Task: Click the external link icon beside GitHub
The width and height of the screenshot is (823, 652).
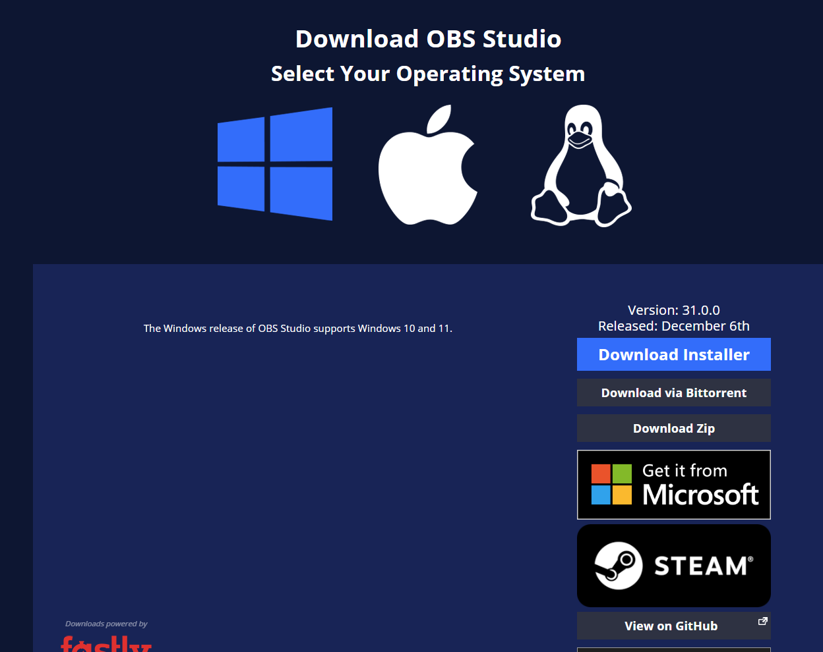Action: tap(762, 621)
